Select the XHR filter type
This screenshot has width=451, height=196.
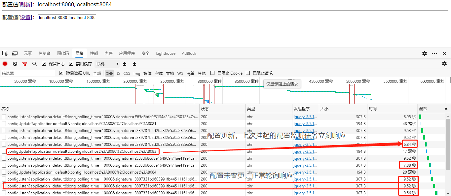click(x=109, y=73)
